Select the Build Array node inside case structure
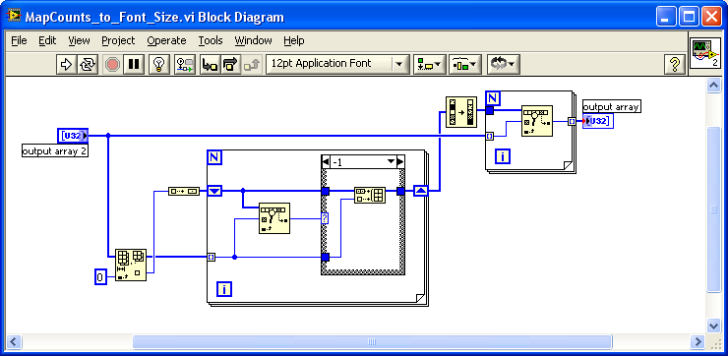Viewport: 728px width, 356px height. point(370,196)
